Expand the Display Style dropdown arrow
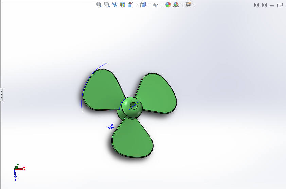The height and width of the screenshot is (189, 286). click(149, 5)
